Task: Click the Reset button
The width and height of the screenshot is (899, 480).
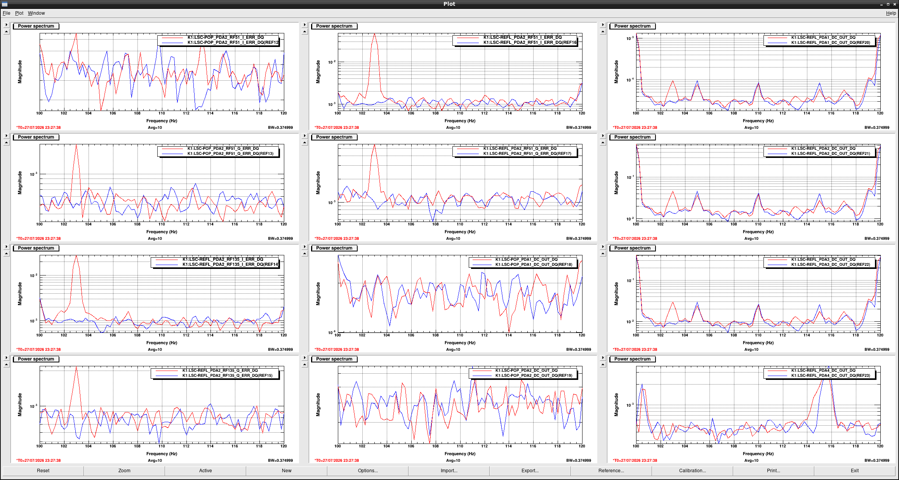Action: [43, 471]
